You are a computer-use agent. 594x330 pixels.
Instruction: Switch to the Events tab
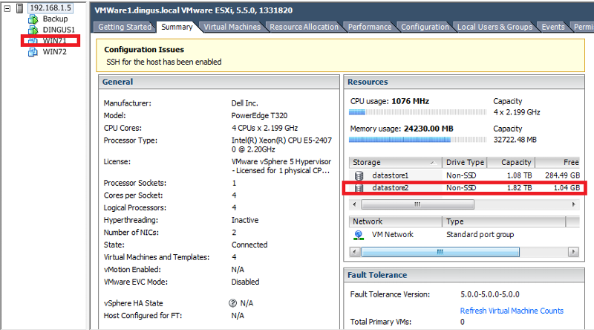553,27
